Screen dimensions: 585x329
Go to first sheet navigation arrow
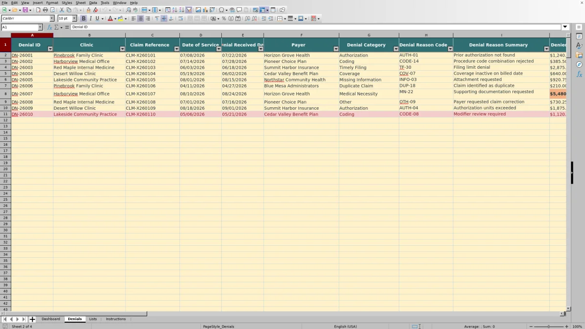coord(5,319)
